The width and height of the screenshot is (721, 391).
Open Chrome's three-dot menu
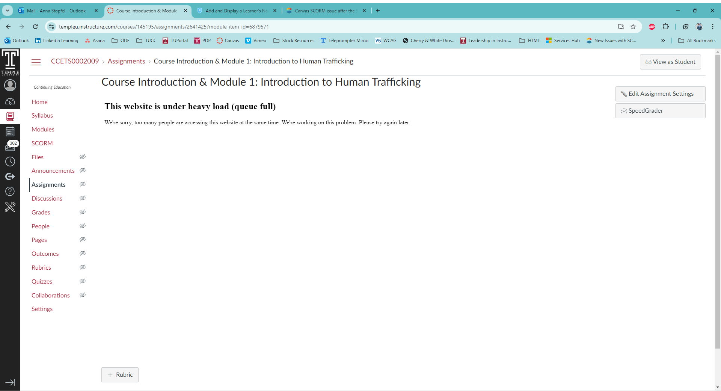click(x=713, y=27)
